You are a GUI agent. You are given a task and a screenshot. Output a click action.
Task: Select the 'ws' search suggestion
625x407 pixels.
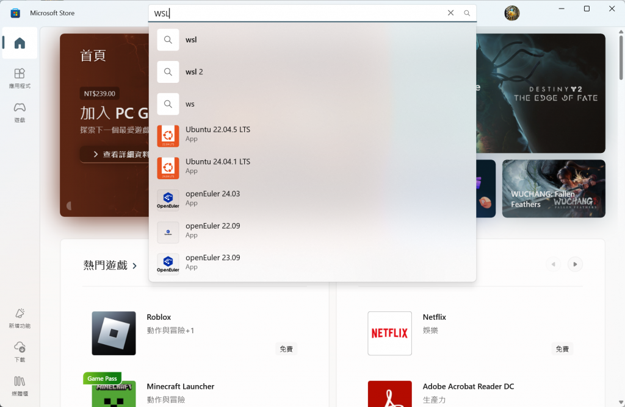[x=312, y=104]
